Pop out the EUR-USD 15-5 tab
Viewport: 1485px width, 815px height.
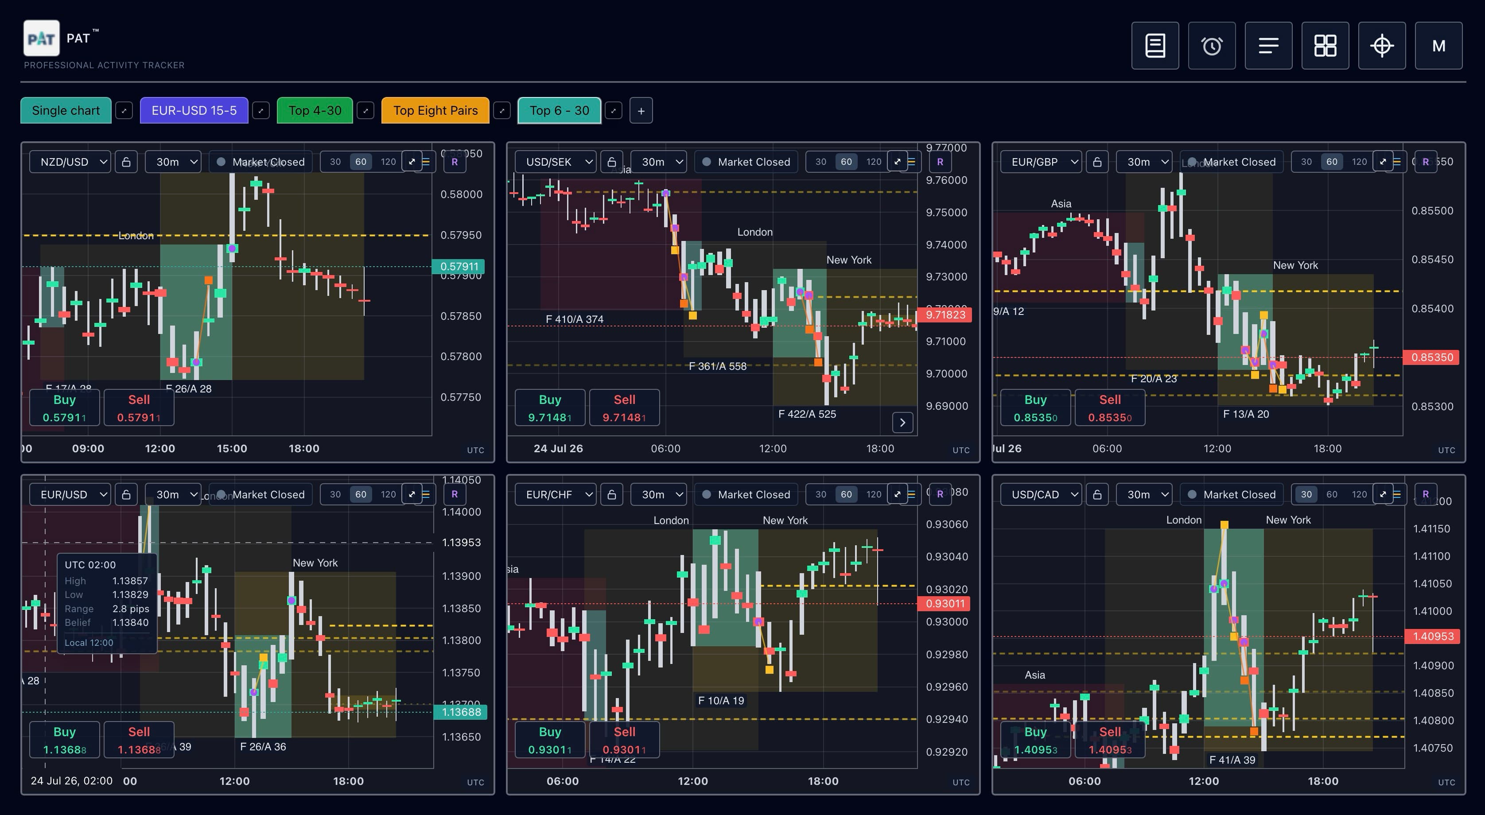coord(261,111)
